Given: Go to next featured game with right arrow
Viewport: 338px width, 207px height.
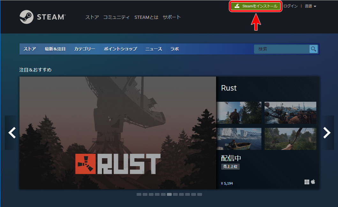Looking at the screenshot, I should 327,133.
